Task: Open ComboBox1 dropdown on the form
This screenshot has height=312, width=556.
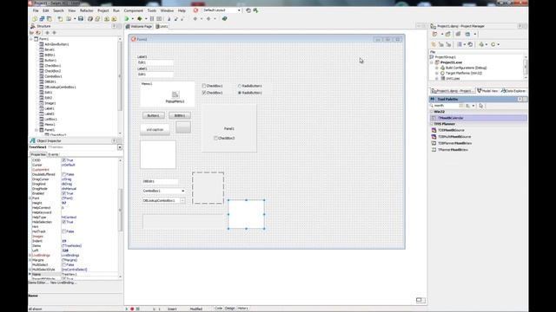Action: pos(182,191)
